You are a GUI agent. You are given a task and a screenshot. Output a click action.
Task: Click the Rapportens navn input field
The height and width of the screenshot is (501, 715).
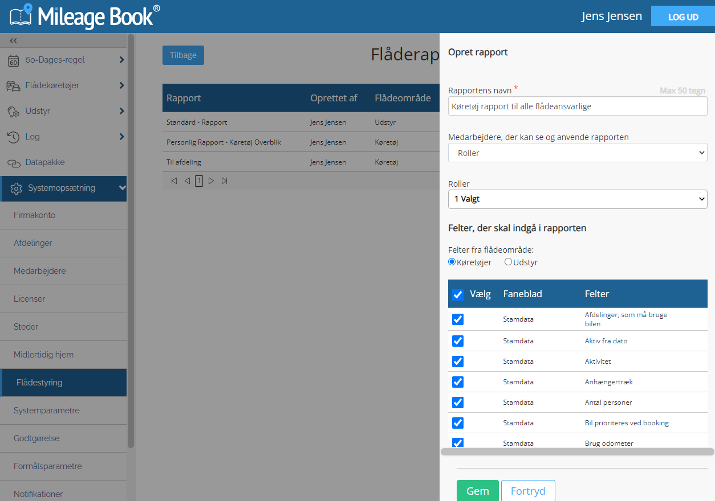[578, 106]
